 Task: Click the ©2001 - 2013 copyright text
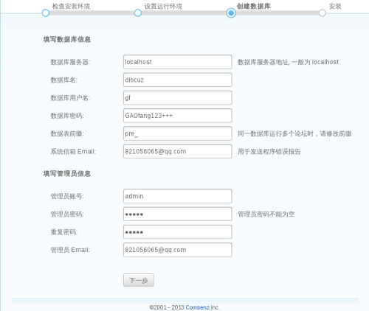point(167,307)
